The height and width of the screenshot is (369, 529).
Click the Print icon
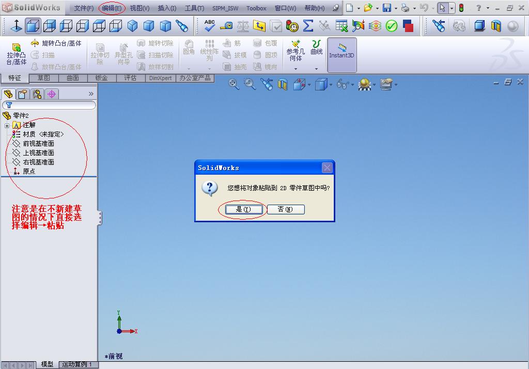[405, 8]
